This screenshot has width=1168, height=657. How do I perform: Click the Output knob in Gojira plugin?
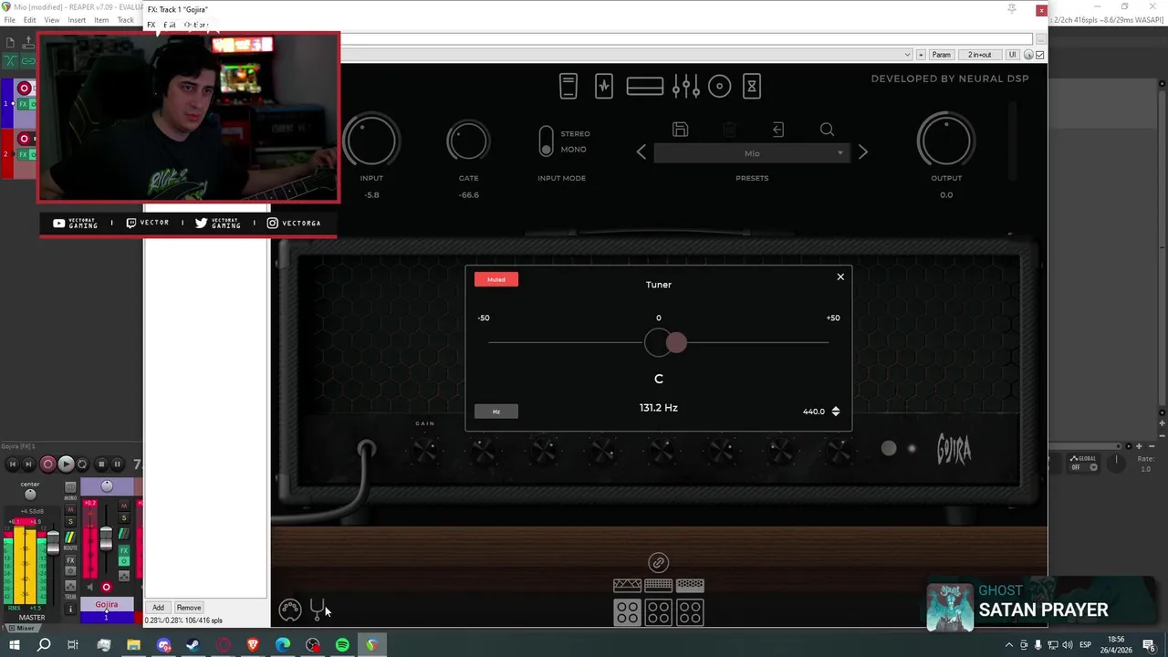click(x=946, y=141)
